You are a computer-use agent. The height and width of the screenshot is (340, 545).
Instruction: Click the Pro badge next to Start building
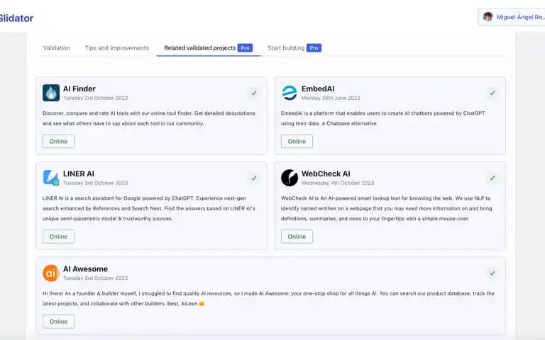pos(314,48)
